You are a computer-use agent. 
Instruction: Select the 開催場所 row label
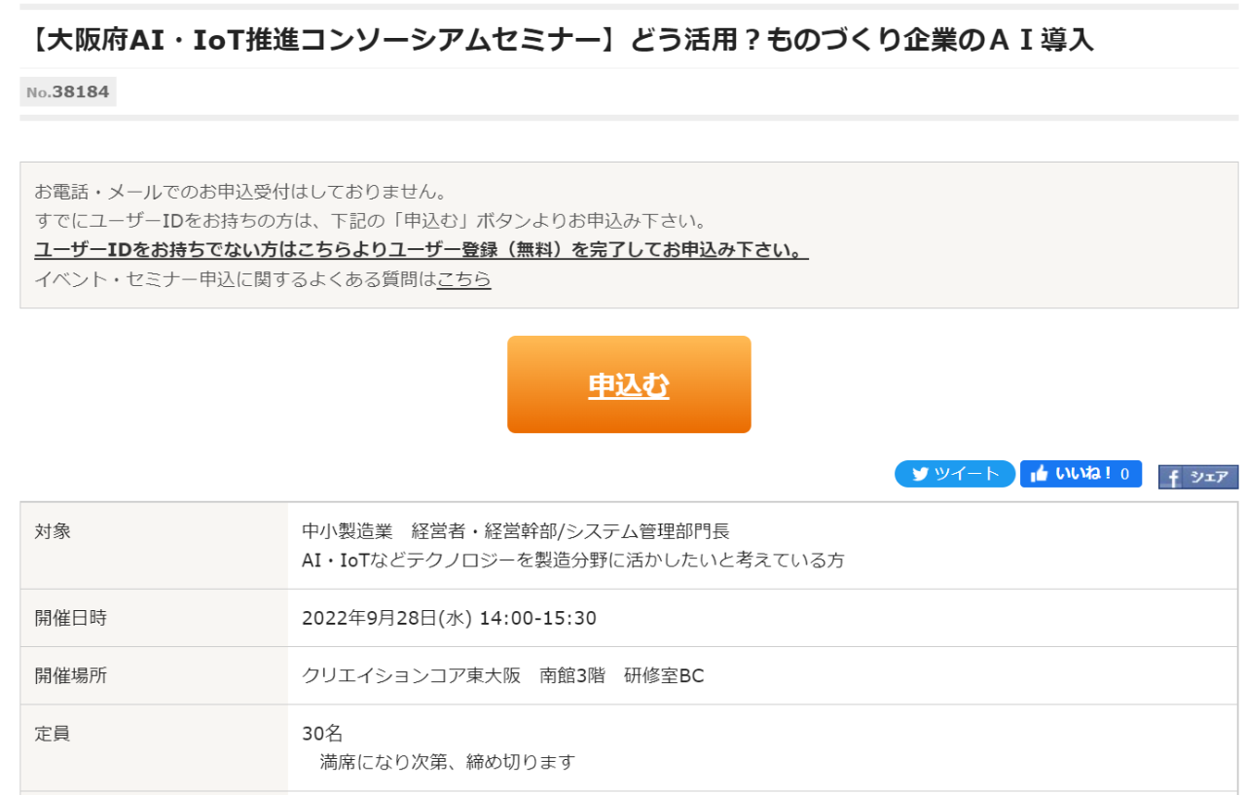pyautogui.click(x=71, y=675)
